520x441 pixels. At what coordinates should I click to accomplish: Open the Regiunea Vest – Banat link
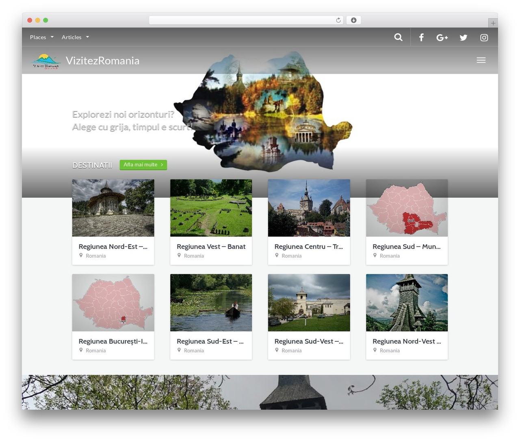point(211,247)
